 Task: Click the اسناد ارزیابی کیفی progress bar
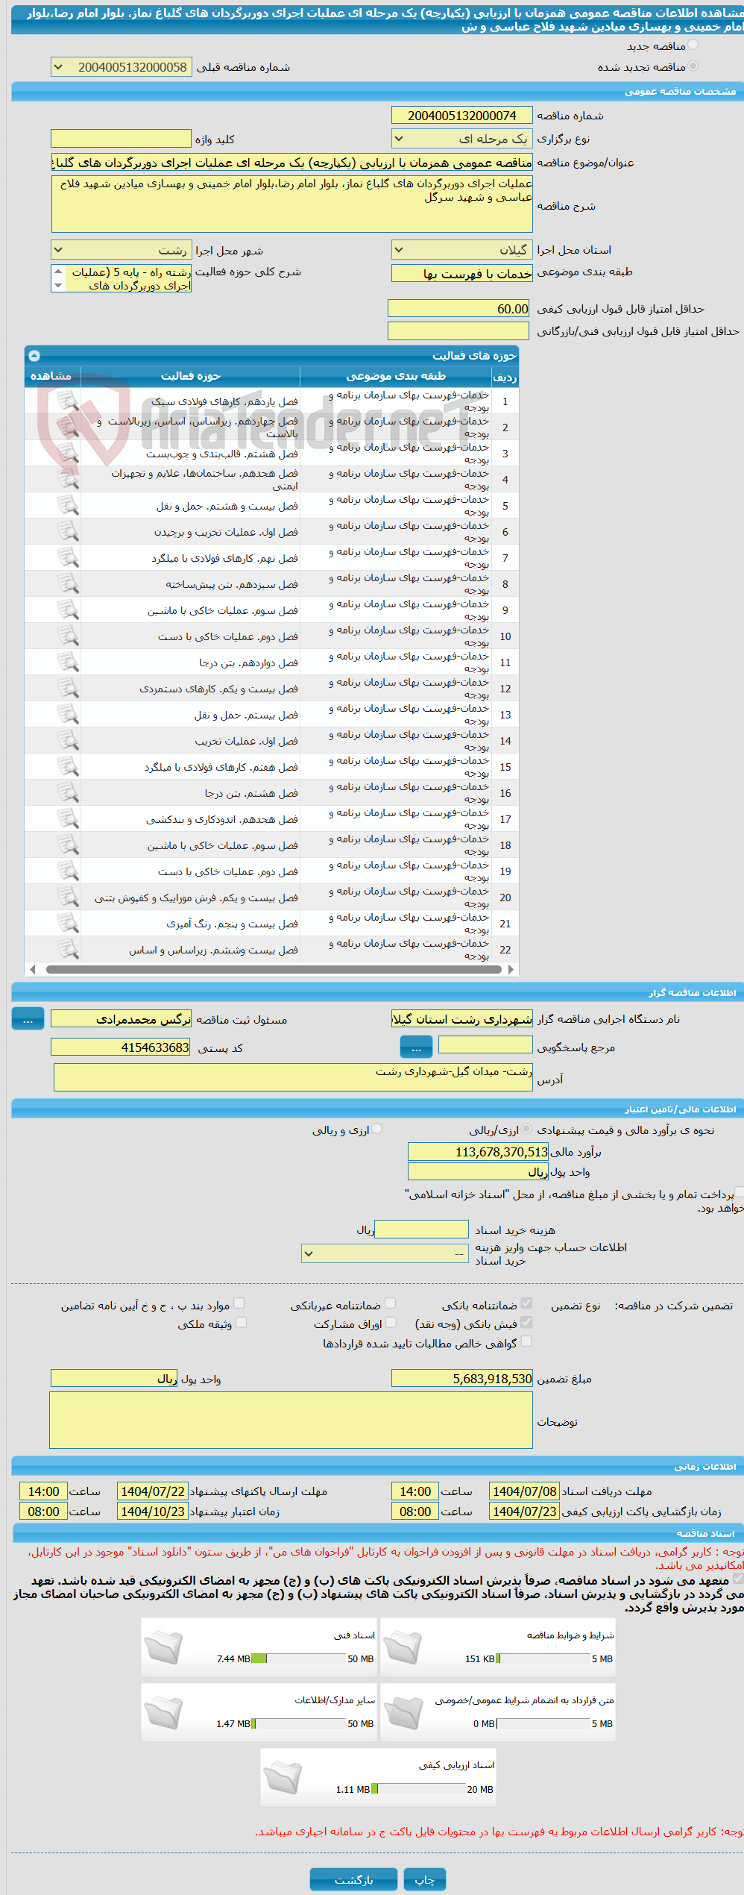pyautogui.click(x=419, y=1789)
